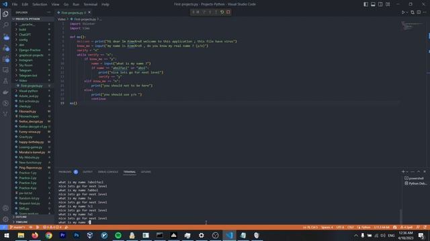Viewport: 430px width, 241px height.
Task: Click the debug toolbar Pause button
Action: [x=198, y=12]
